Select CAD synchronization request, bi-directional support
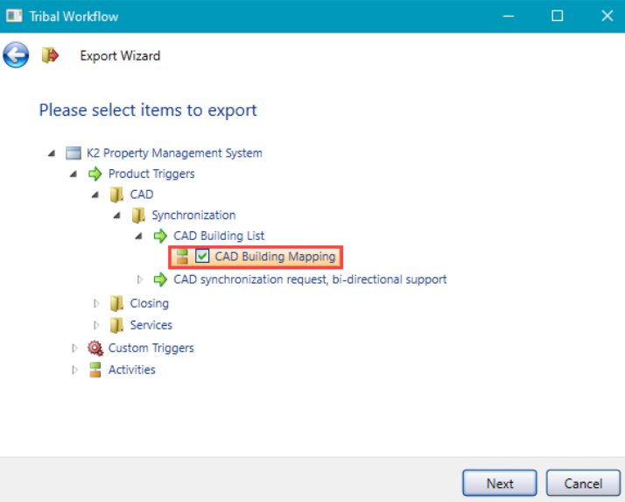This screenshot has height=502, width=625. tap(310, 279)
